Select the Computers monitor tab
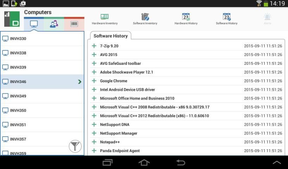288x169 pixels. click(x=34, y=24)
